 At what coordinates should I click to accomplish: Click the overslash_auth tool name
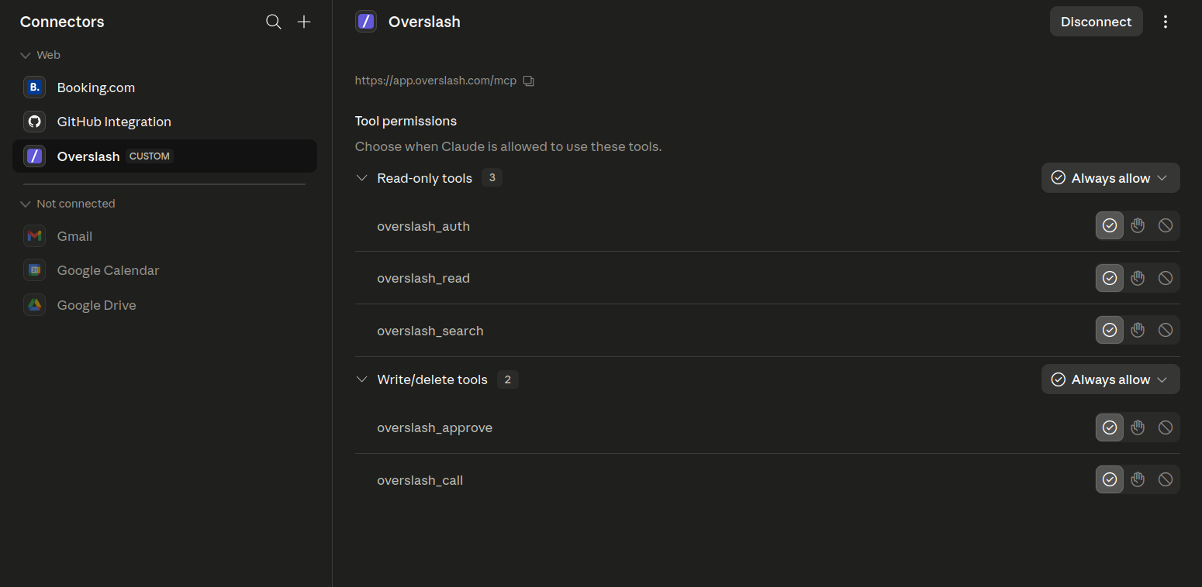[x=423, y=226]
